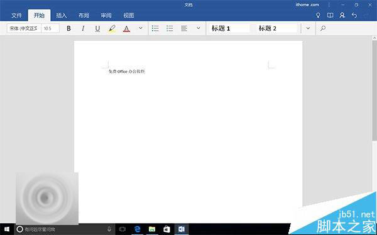Open the 文件 menu
377x235 pixels.
[16, 15]
